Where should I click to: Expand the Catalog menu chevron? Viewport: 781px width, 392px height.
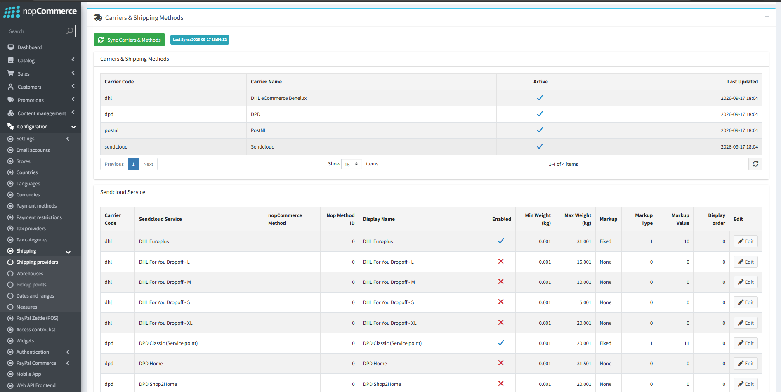pyautogui.click(x=73, y=60)
